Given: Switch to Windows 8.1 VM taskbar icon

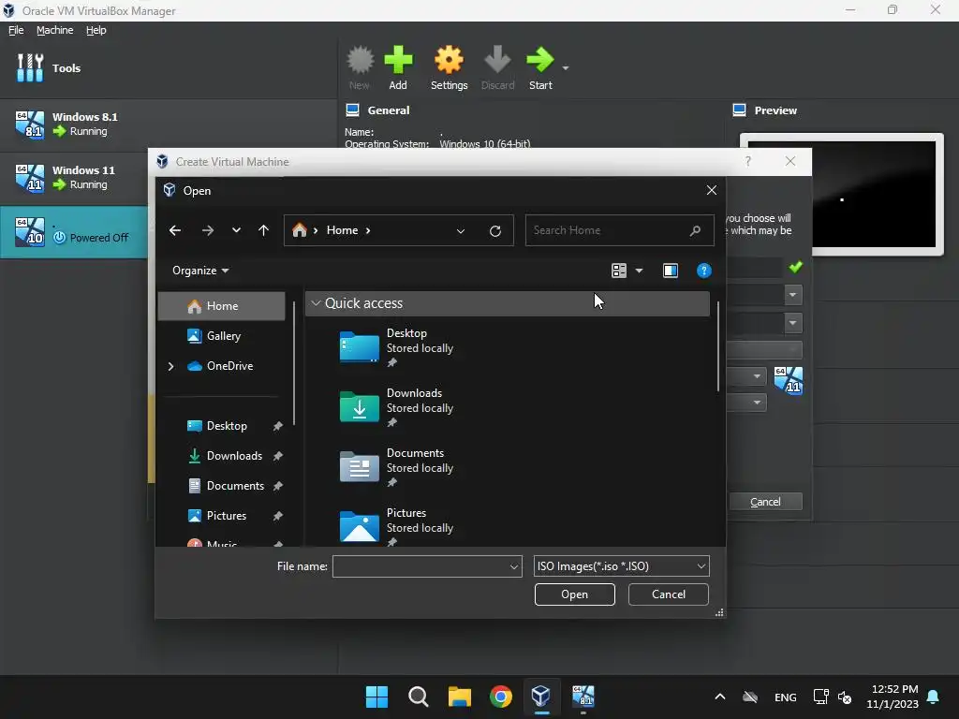Looking at the screenshot, I should point(583,697).
